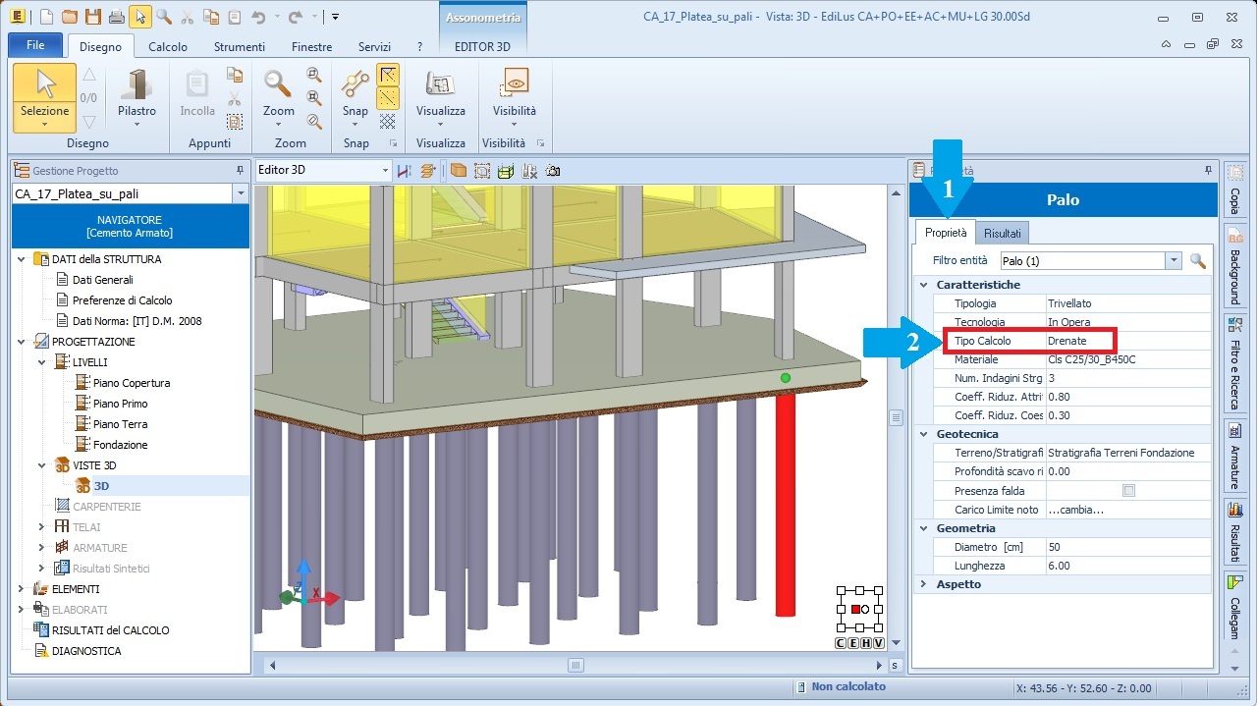Screen dimensions: 1258x706
Task: Toggle the top yellow snap mode button
Action: click(388, 75)
